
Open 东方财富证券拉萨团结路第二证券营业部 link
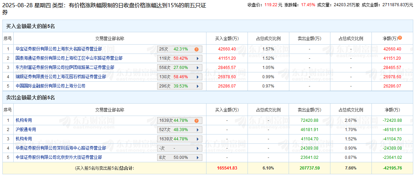(65, 68)
